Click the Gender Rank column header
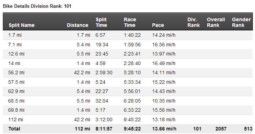 point(241,22)
